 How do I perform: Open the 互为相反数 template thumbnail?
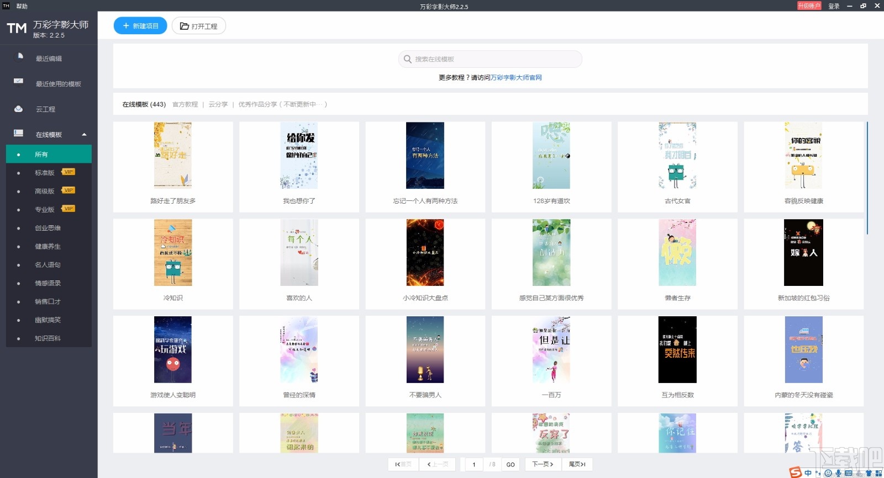click(x=677, y=350)
